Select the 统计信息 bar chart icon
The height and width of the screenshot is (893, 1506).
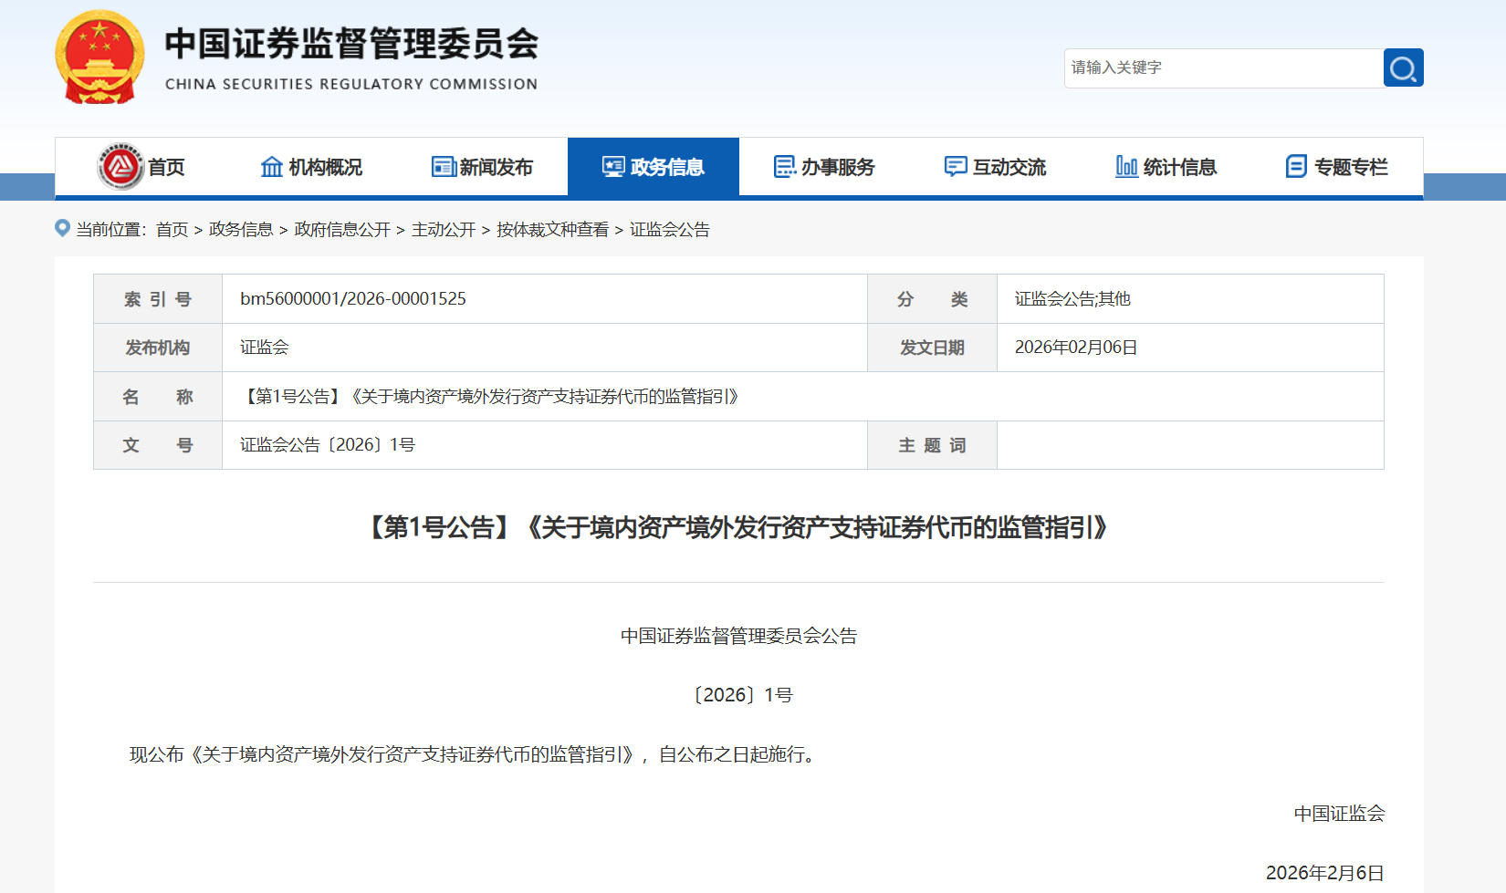pyautogui.click(x=1125, y=167)
